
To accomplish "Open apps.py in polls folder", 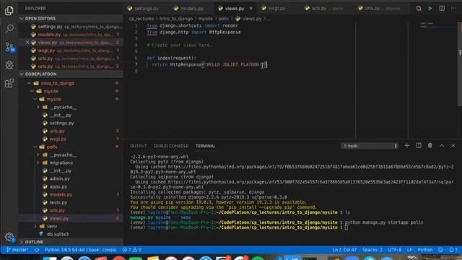I will click(x=58, y=186).
